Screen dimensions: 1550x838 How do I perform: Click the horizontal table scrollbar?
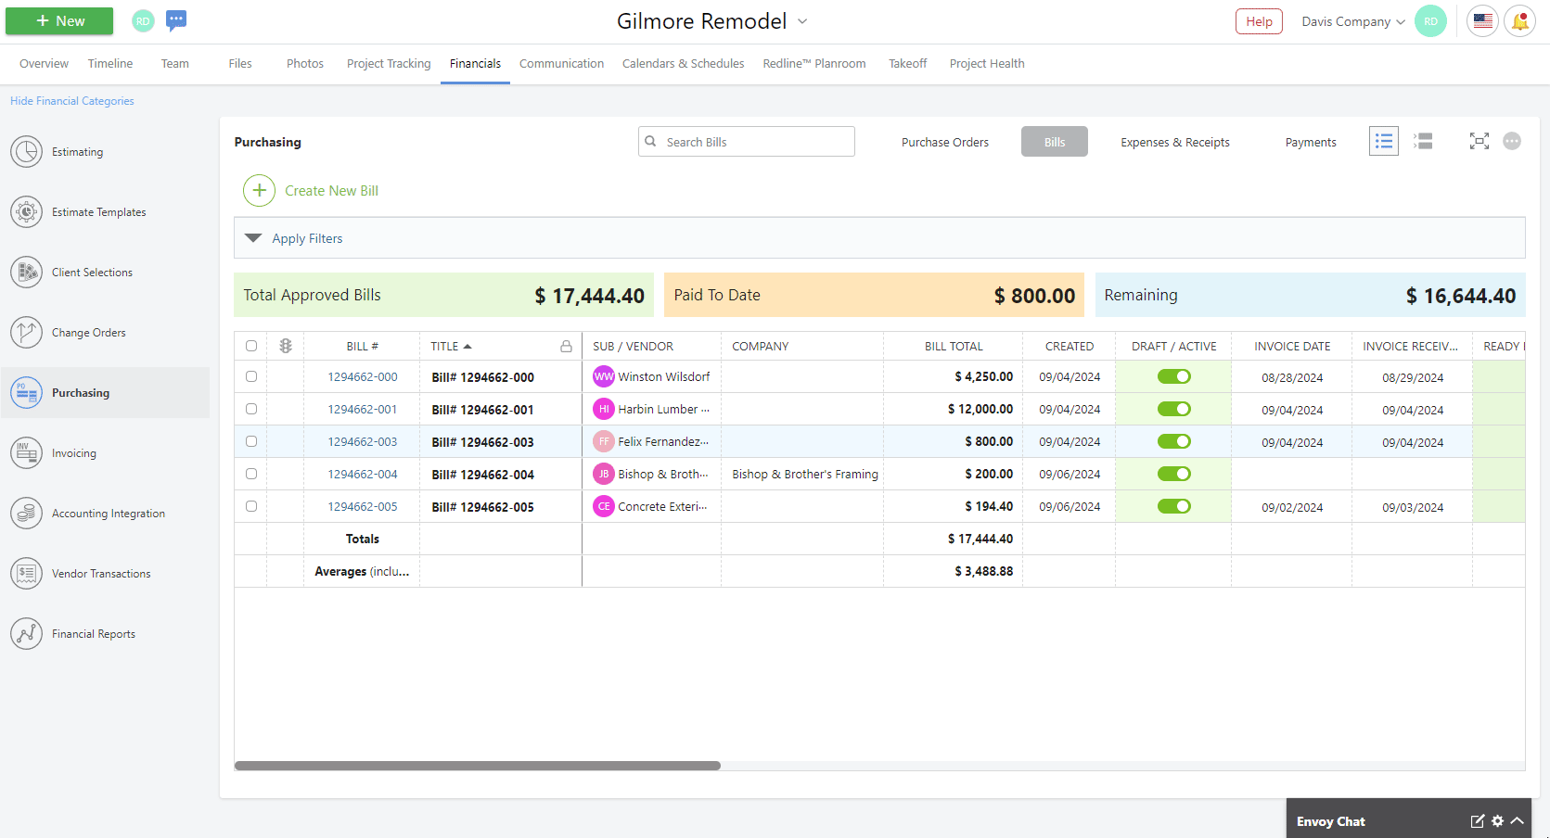(478, 766)
